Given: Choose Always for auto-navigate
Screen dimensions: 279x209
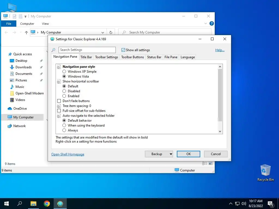Looking at the screenshot, I should click(64, 130).
